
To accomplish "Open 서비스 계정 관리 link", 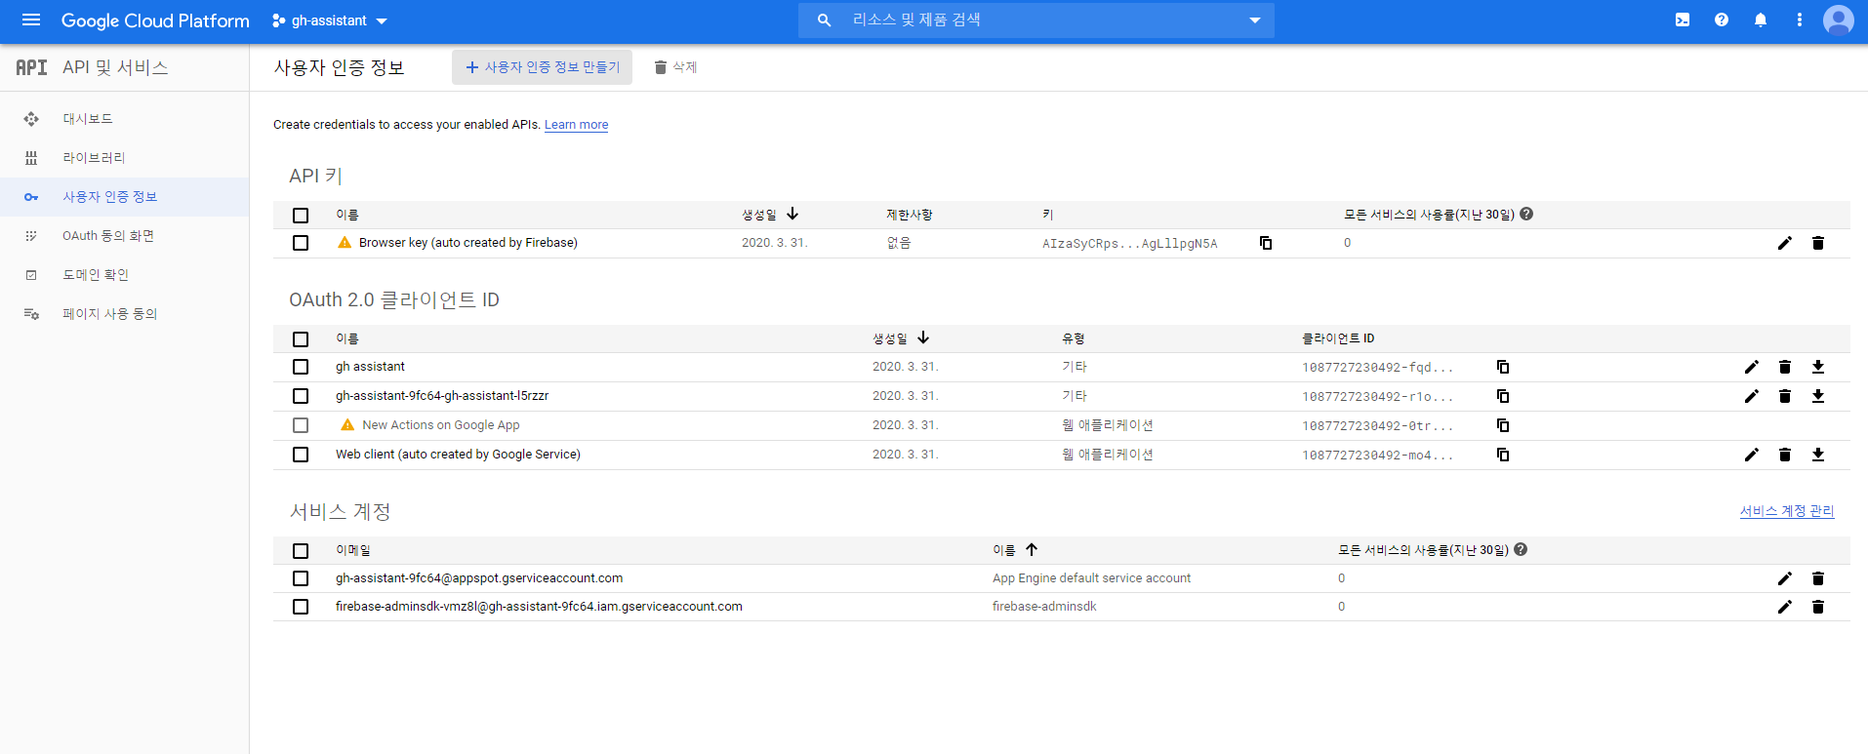I will click(1787, 511).
